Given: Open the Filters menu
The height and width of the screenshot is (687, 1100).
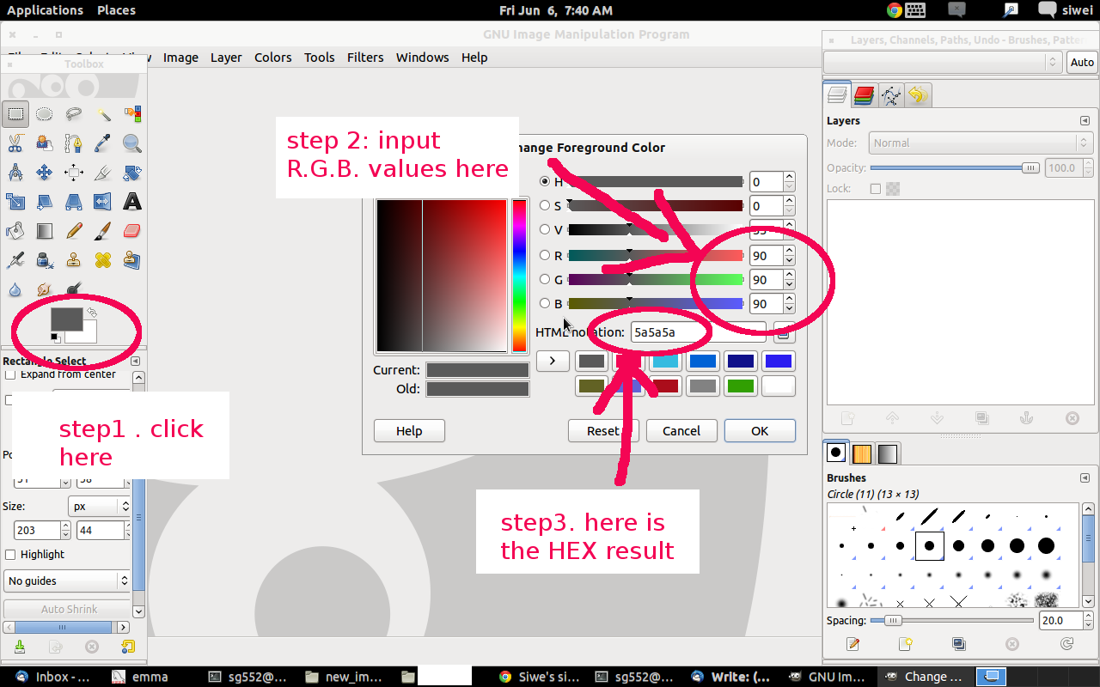Looking at the screenshot, I should point(365,57).
